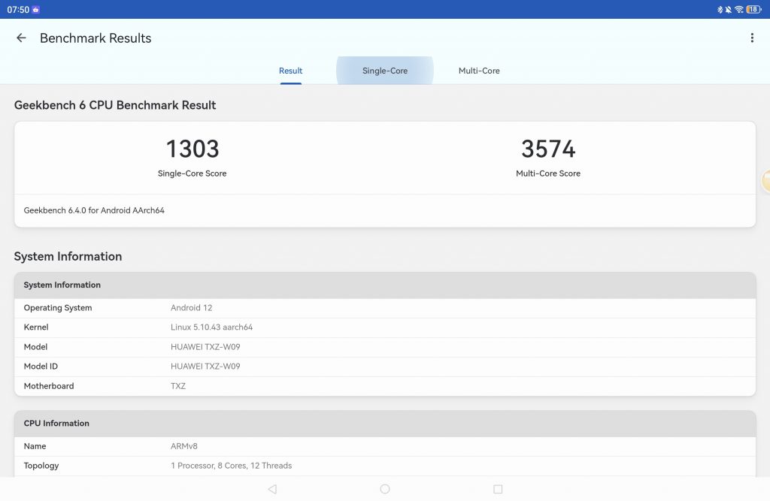Tap the Name row label
This screenshot has width=770, height=501.
[x=35, y=446]
